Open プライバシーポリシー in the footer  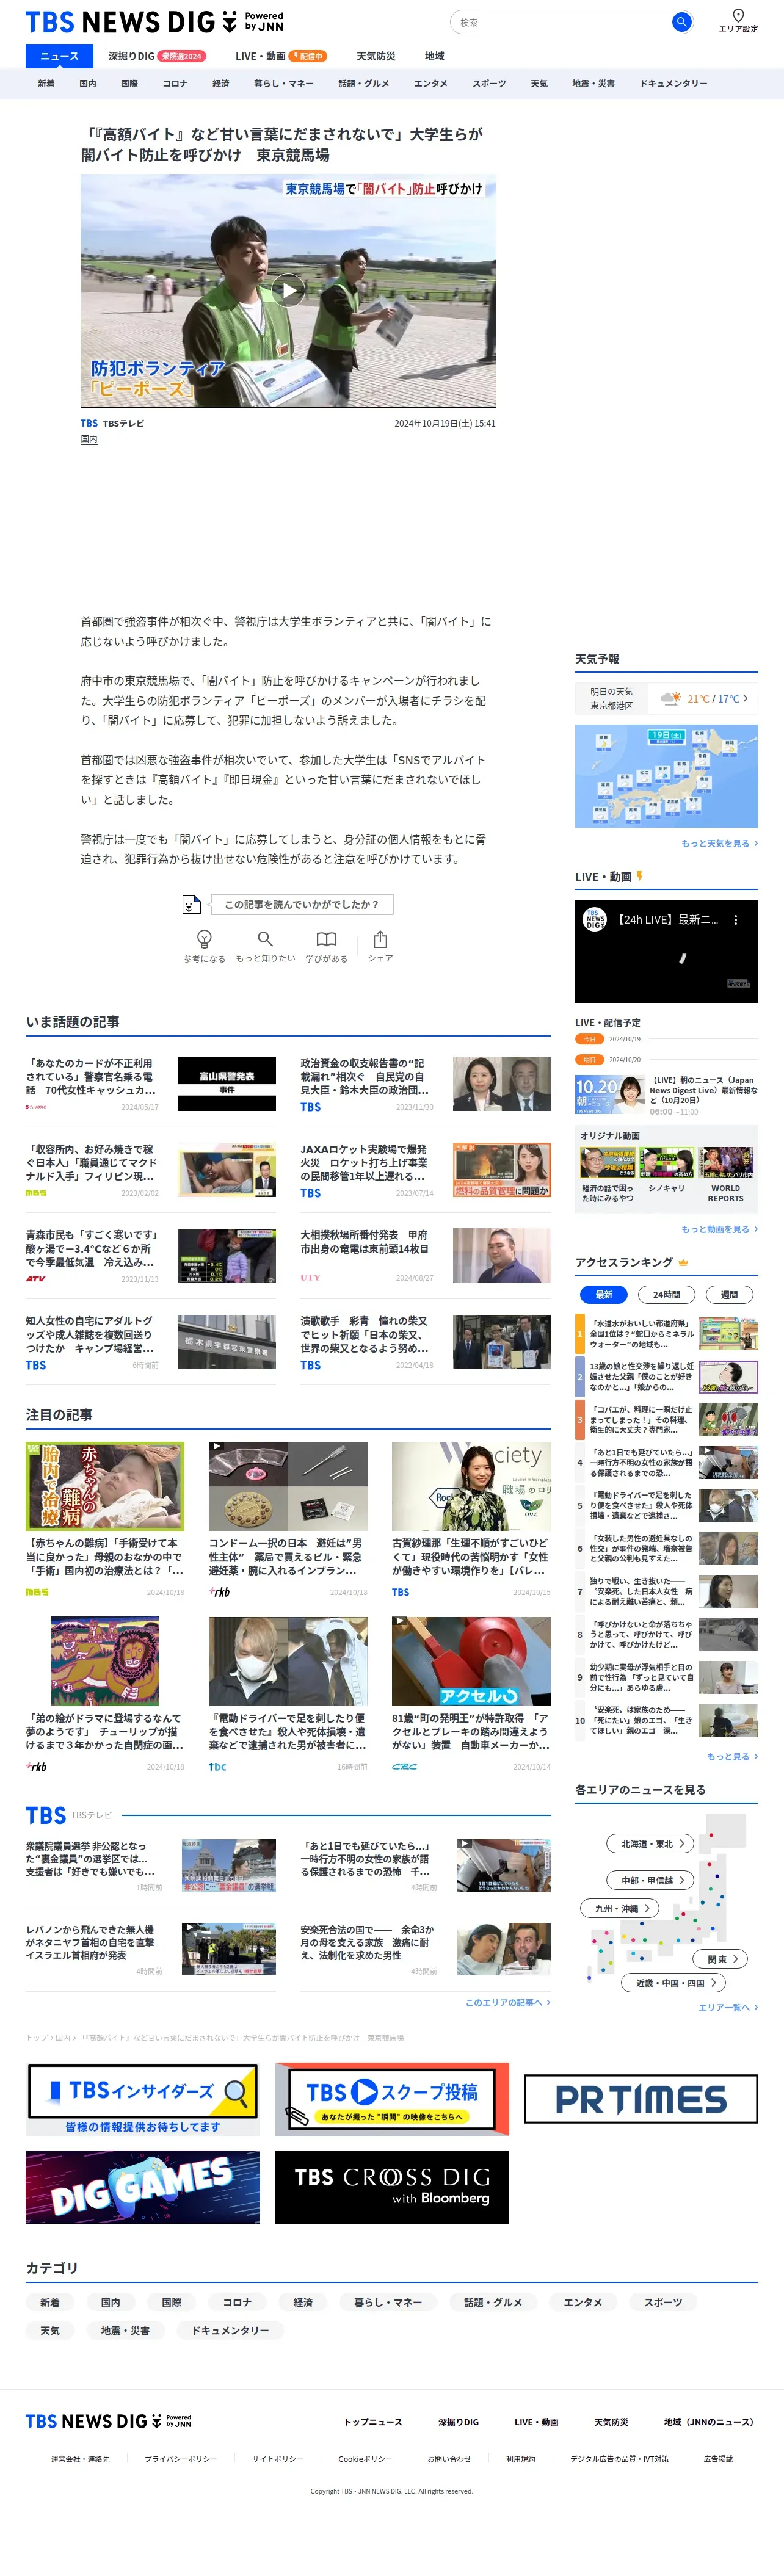coord(180,2459)
